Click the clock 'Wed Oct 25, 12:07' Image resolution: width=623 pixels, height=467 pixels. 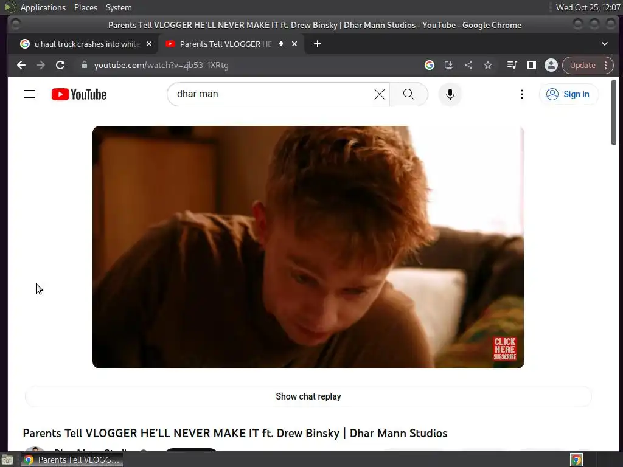pos(588,7)
